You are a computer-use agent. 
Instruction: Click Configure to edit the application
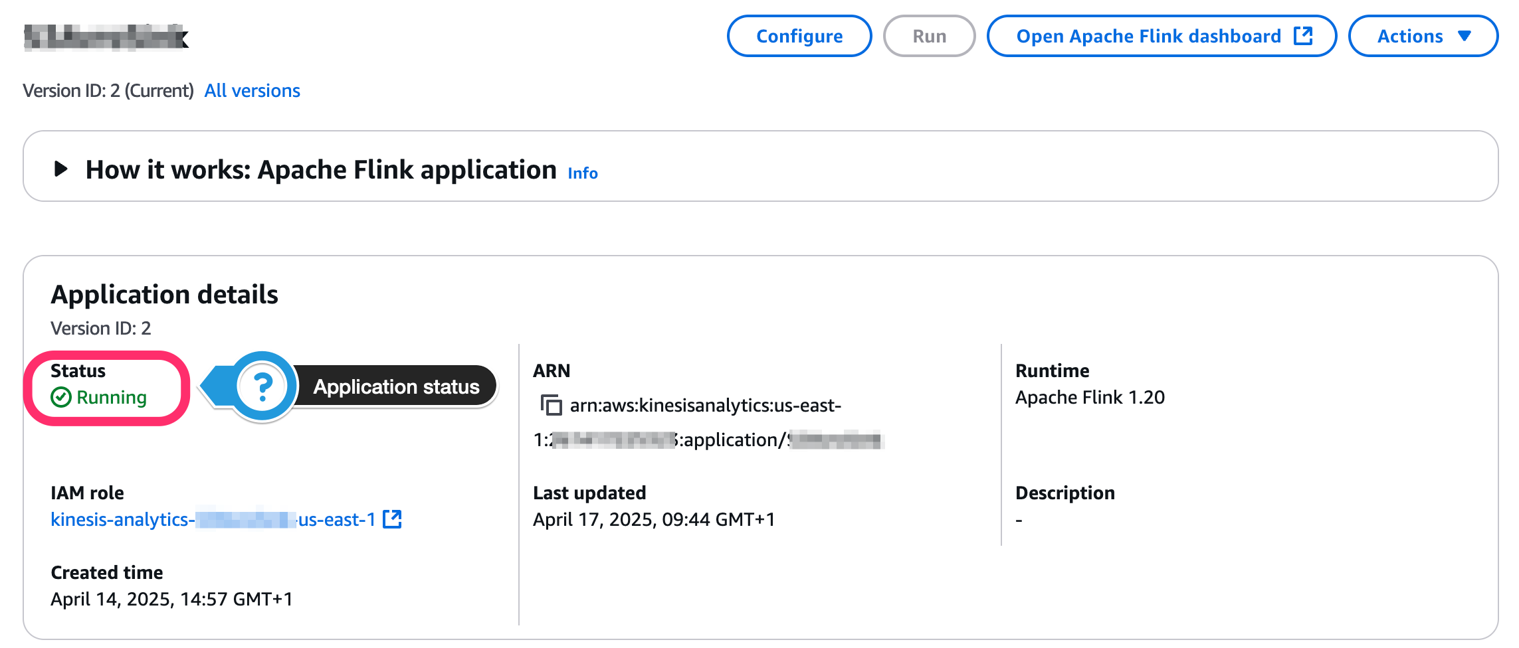pos(799,36)
